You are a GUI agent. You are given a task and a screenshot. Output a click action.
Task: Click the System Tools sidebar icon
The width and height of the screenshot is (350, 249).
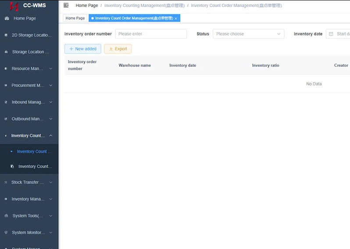click(6, 216)
